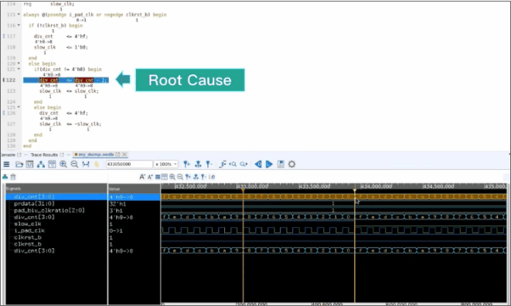Click the edge-jump icon

(x=223, y=165)
